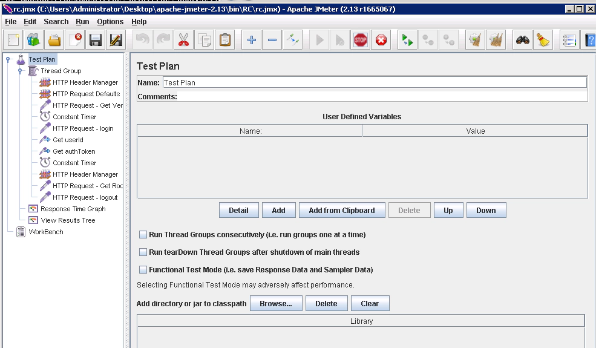Click the Value column header
Viewport: 596px width, 348px height.
coord(475,131)
